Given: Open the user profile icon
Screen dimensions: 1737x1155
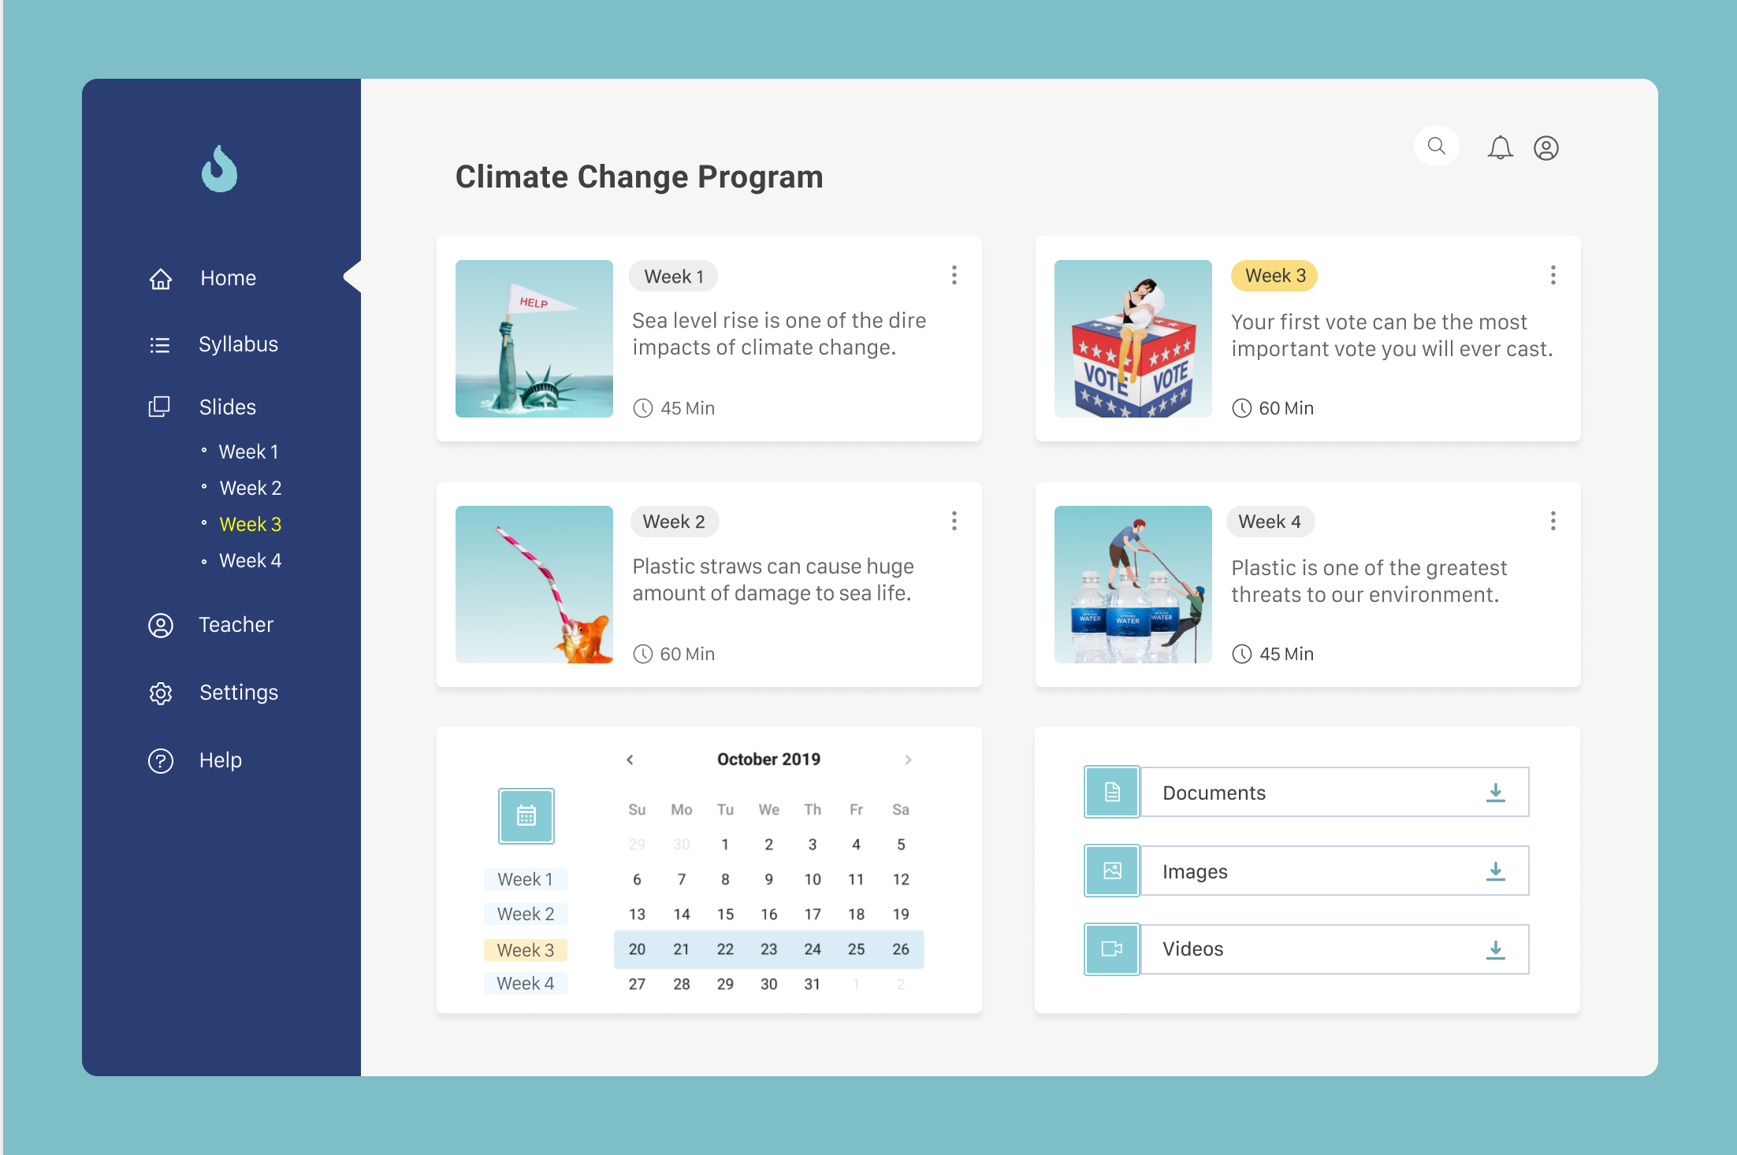Looking at the screenshot, I should [1546, 148].
